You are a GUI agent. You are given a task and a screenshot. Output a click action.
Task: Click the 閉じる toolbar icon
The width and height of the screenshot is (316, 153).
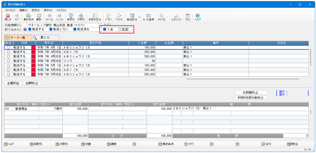pos(8,17)
